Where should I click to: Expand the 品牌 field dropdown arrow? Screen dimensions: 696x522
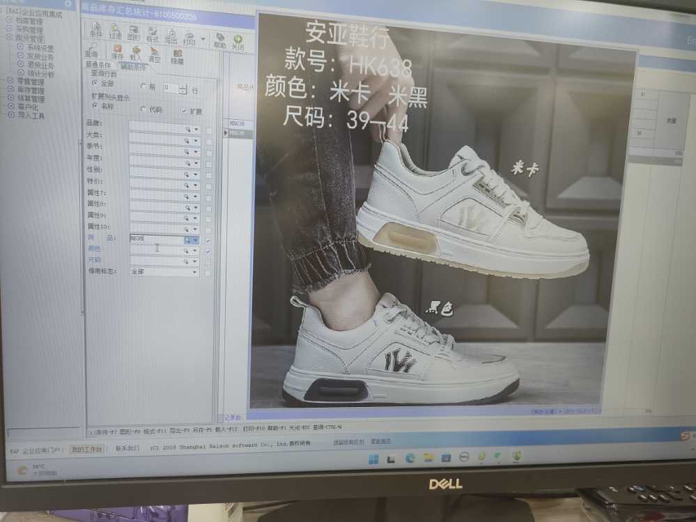tap(196, 130)
